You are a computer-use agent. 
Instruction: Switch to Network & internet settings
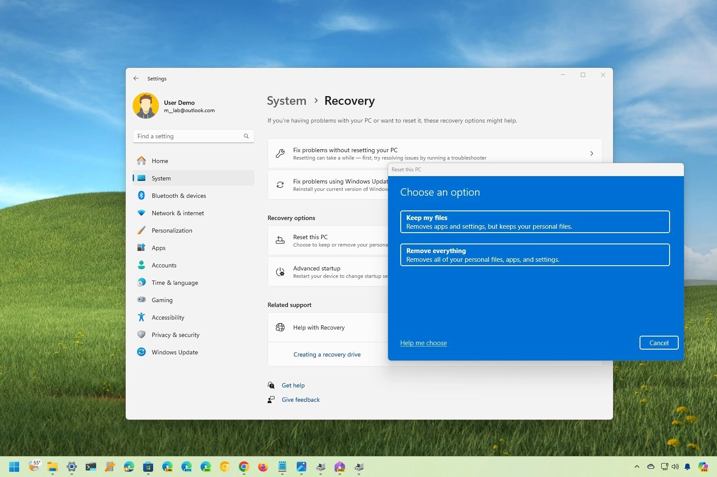pyautogui.click(x=178, y=213)
